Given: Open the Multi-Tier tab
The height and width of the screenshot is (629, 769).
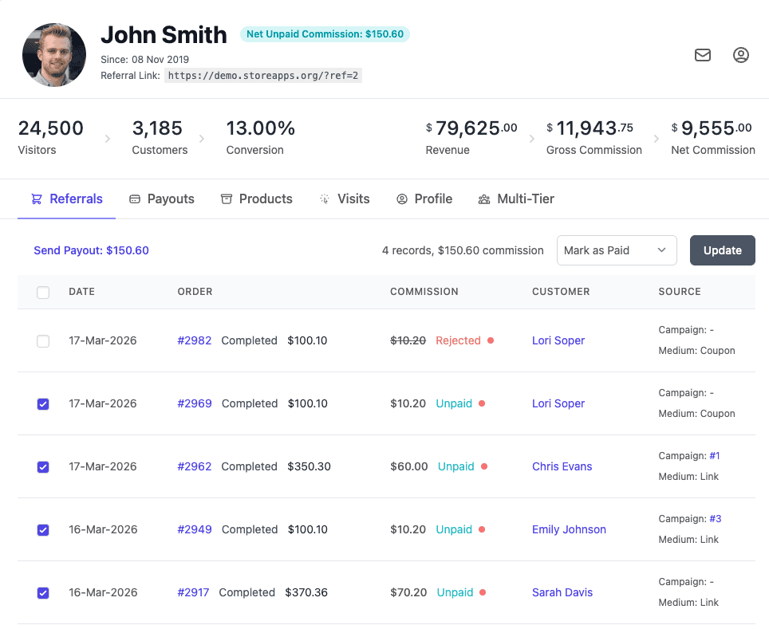Looking at the screenshot, I should pyautogui.click(x=516, y=199).
